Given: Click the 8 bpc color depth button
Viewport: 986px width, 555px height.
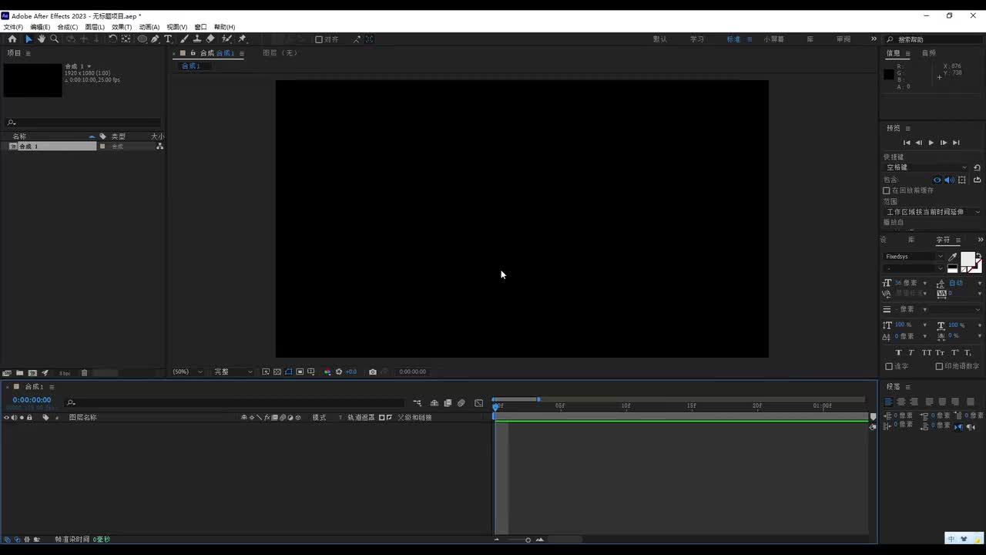Looking at the screenshot, I should [x=65, y=373].
